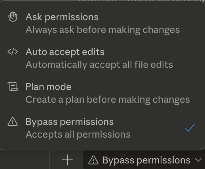Screen dimensions: 205x169
Task: Click 'Automatically accept all file edits' description
Action: coord(99,65)
